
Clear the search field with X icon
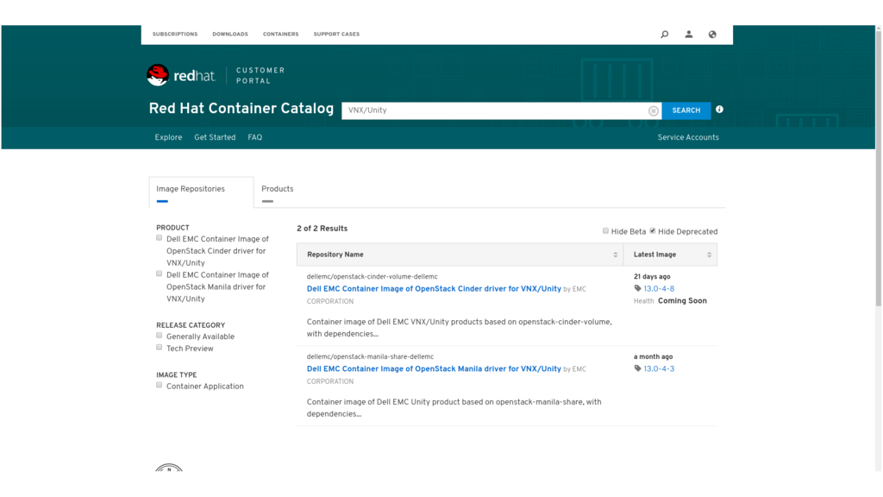tap(654, 110)
